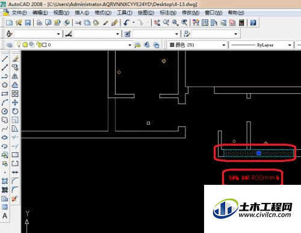Screen dimensions: 301x233
Task: Select the Polygon tool
Action: coord(5,85)
